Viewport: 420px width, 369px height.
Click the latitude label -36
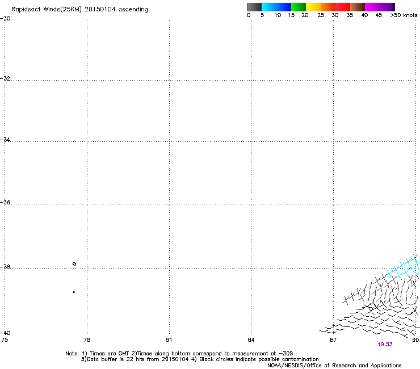(x=5, y=202)
